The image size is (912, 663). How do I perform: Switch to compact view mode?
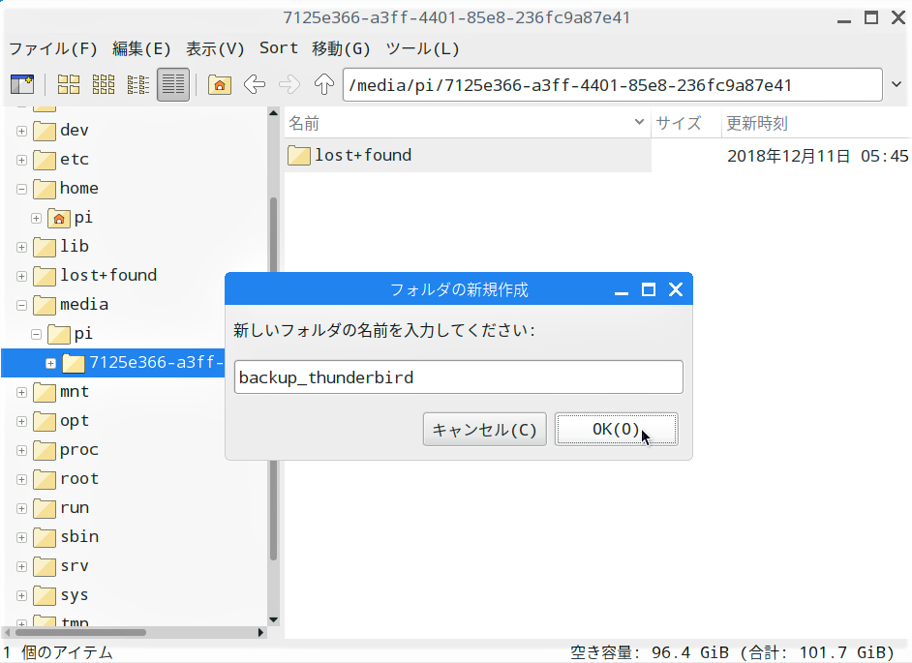pos(138,85)
